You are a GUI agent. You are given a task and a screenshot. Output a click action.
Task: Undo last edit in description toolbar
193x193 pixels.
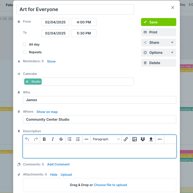[x=27, y=139]
